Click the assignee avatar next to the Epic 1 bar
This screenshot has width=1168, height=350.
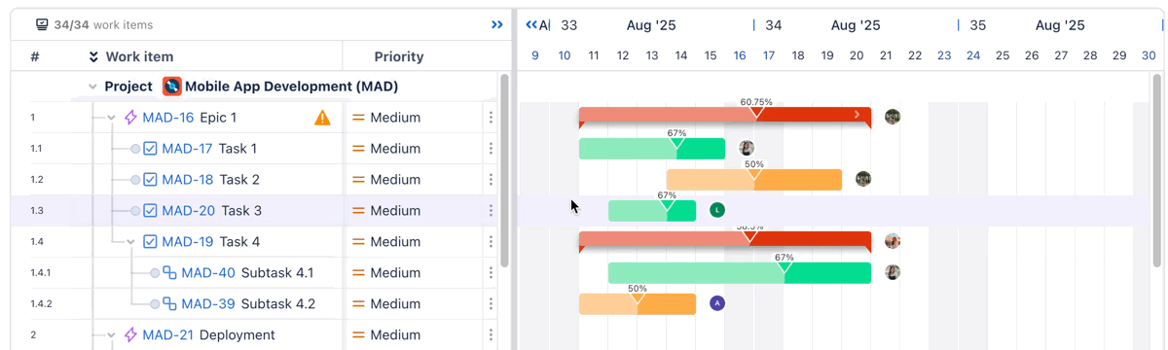[x=893, y=117]
